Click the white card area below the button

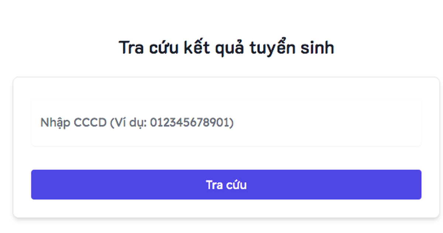tap(226, 209)
